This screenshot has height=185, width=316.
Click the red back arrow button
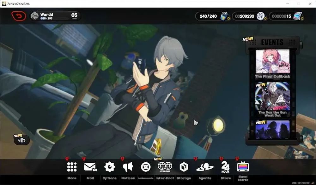coord(19,16)
